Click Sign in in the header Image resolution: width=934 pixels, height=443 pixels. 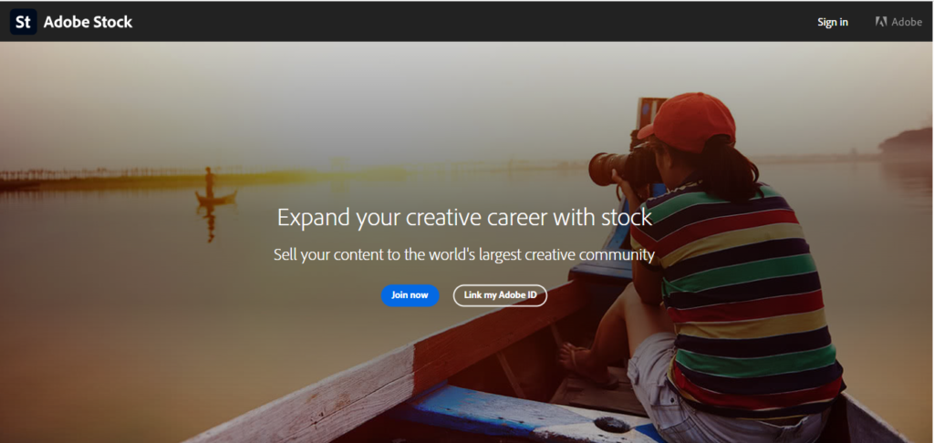coord(833,22)
